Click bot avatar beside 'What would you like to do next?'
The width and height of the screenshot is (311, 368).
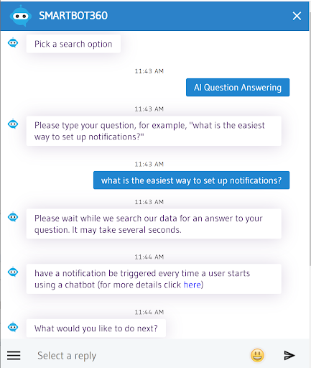[x=13, y=327]
